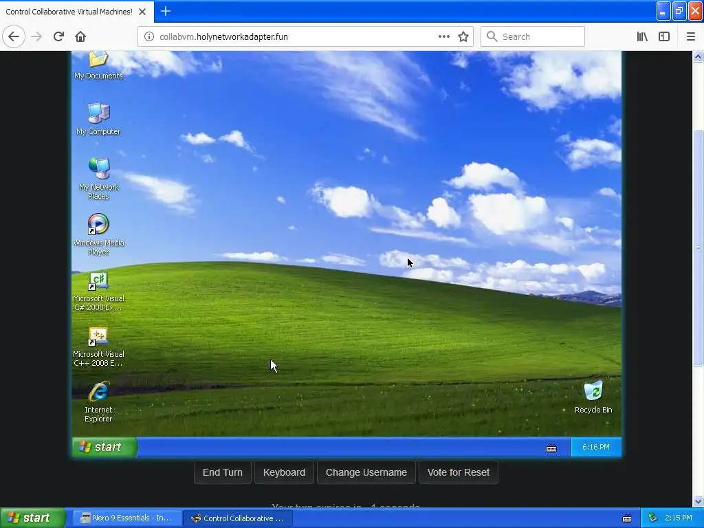Reload the page with the refresh icon

click(x=58, y=36)
